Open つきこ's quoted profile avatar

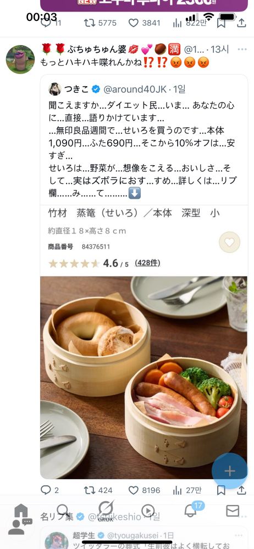(x=55, y=89)
